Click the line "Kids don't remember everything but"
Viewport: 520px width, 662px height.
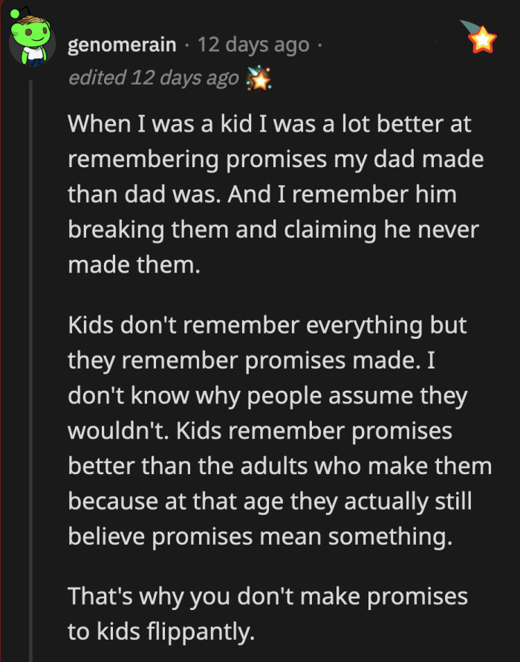(267, 325)
